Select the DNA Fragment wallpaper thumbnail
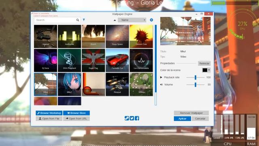The image size is (259, 146). pyautogui.click(x=69, y=60)
